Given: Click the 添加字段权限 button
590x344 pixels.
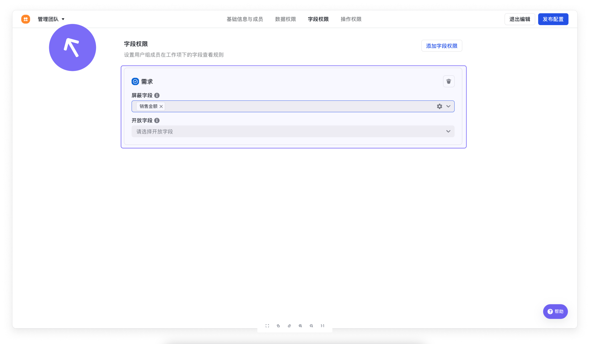Looking at the screenshot, I should 442,46.
